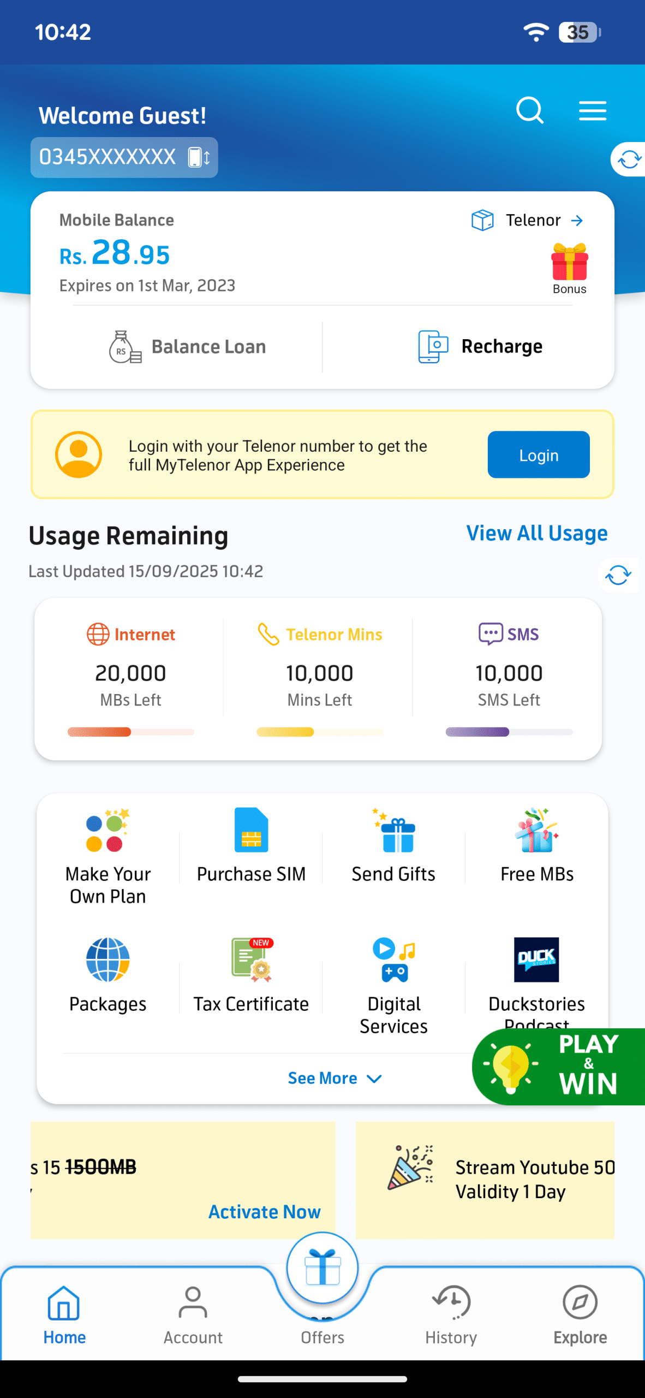
Task: Open the Explore tab
Action: point(580,1322)
